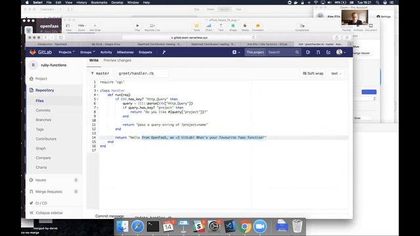Open Safari from the Dock
420x236 pixels.
point(138,226)
